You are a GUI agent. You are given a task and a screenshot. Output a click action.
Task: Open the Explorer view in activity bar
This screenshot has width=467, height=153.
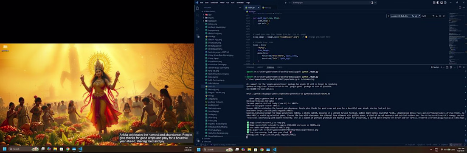point(197,8)
